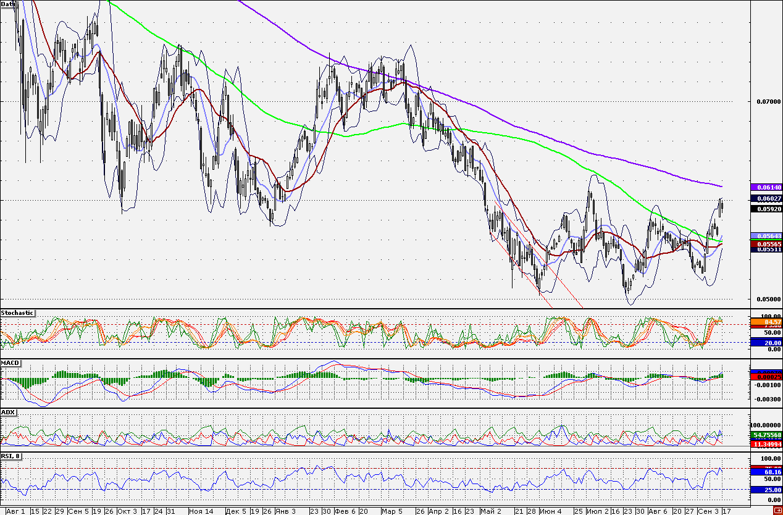Viewport: 783px width, 515px height.
Task: Select the blue 68.16 RSI value tag
Action: pos(766,472)
